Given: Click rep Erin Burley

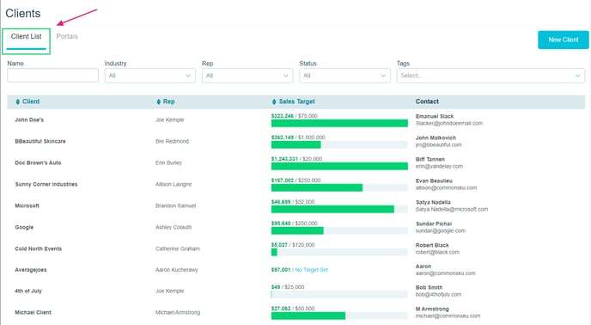Looking at the screenshot, I should point(168,162).
